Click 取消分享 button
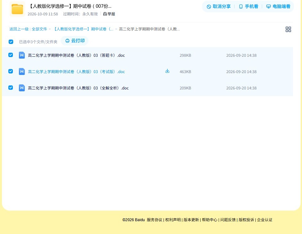This screenshot has width=302, height=234. point(218,6)
